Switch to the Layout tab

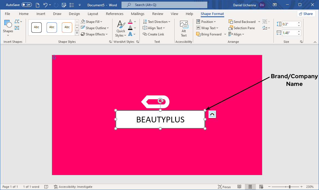(x=93, y=14)
